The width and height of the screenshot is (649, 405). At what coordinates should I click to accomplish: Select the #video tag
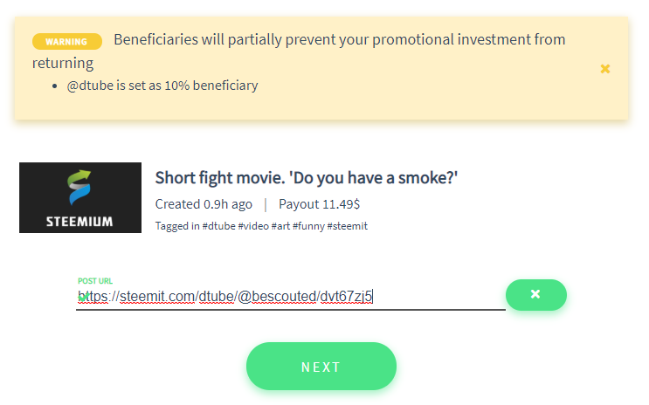tap(253, 226)
